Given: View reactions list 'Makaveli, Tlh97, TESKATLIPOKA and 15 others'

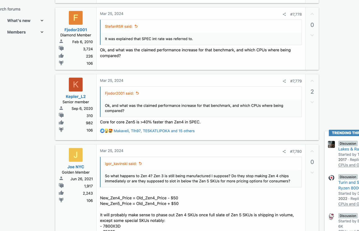Looking at the screenshot, I should point(154,131).
